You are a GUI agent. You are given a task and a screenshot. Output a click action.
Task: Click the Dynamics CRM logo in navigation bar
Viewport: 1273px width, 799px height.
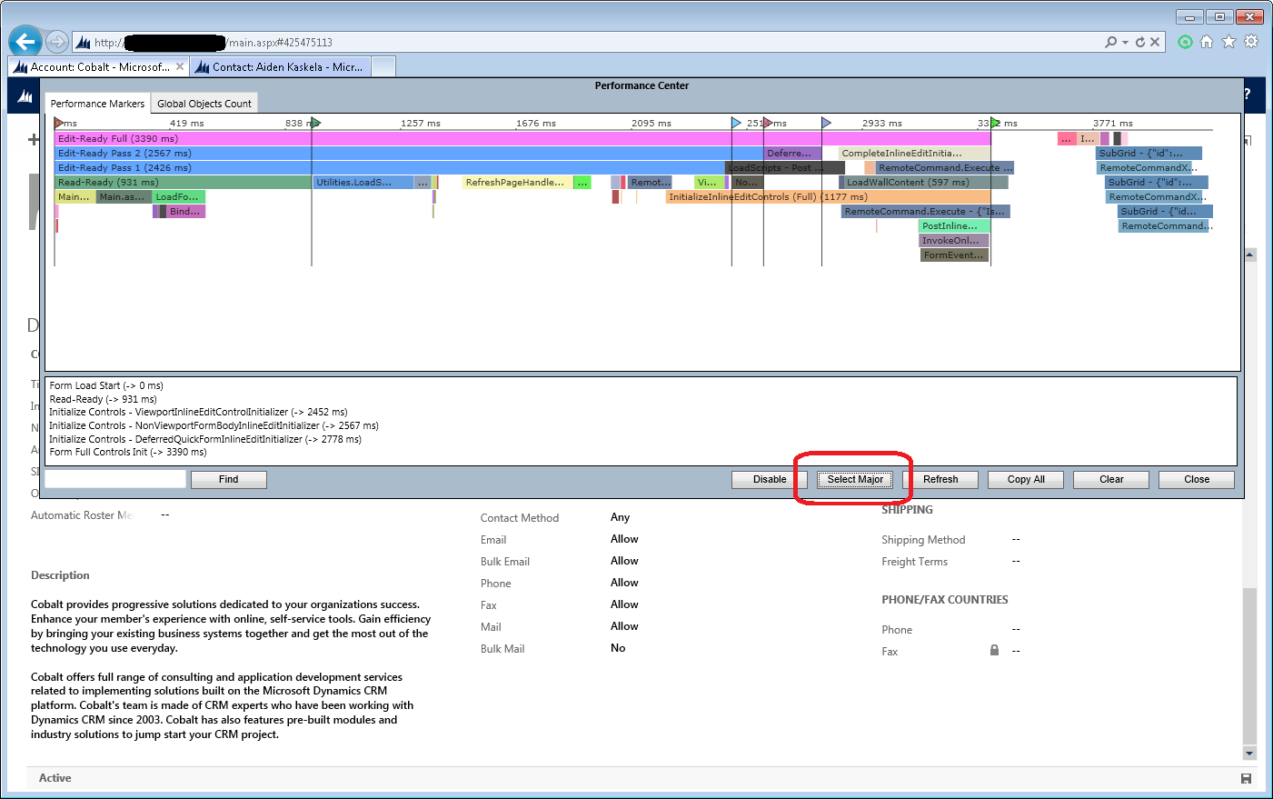(25, 95)
